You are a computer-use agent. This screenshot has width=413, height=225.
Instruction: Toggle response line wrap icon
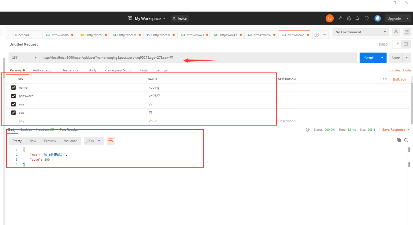(x=110, y=141)
